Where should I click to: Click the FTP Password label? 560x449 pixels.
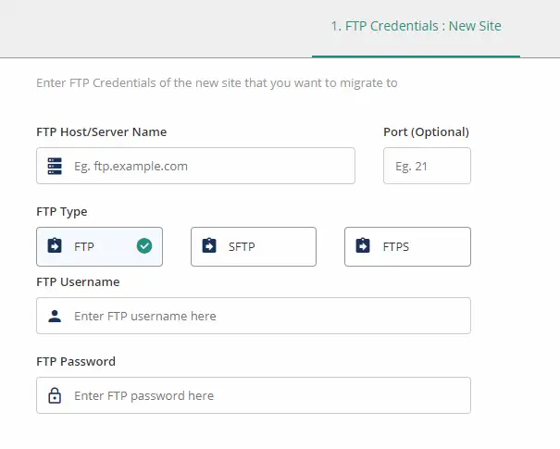[x=76, y=361]
